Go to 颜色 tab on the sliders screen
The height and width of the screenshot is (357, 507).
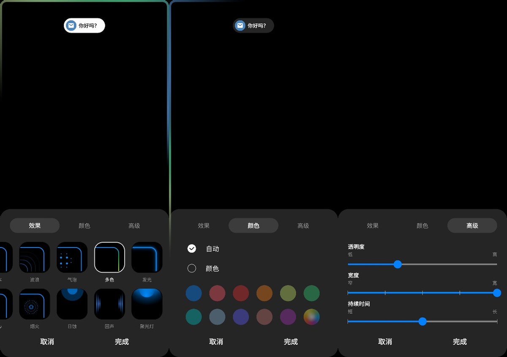click(422, 225)
